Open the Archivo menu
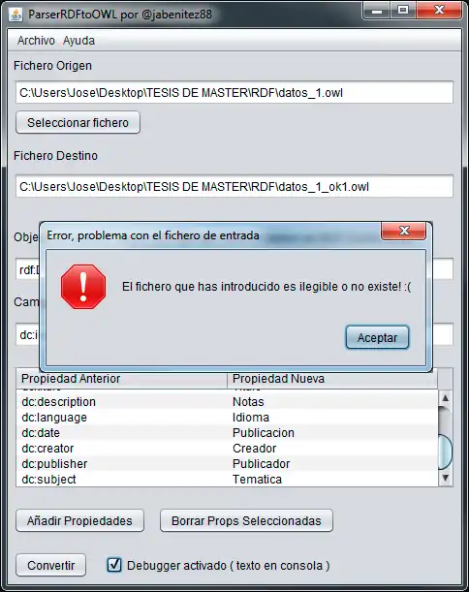This screenshot has height=592, width=469. click(36, 41)
